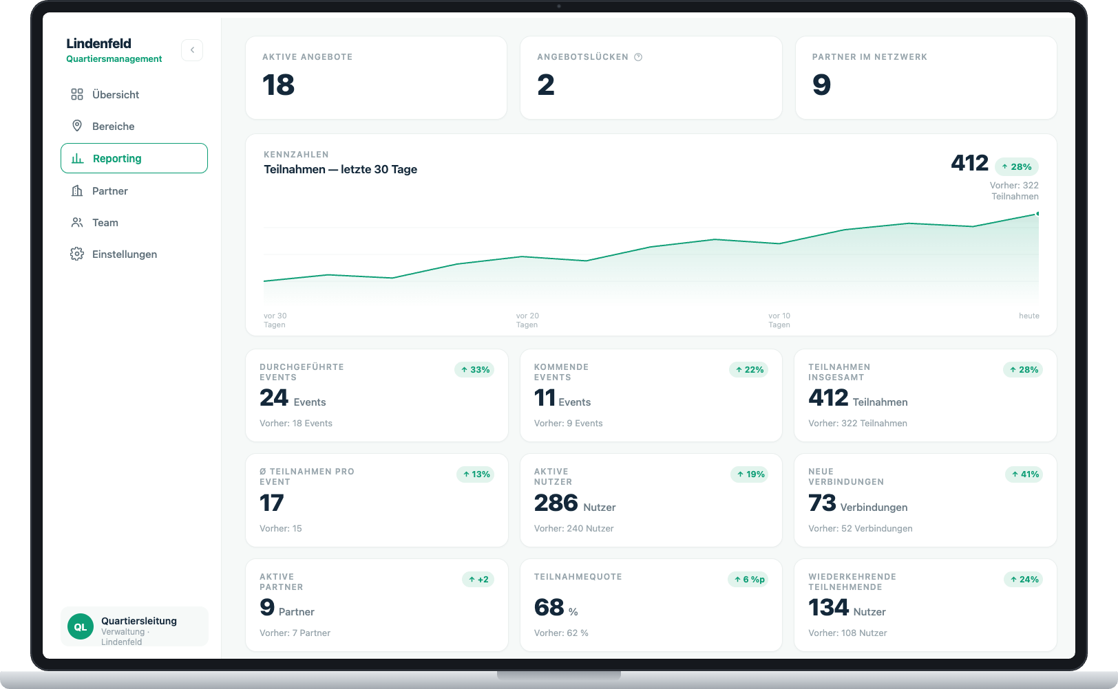The image size is (1118, 689).
Task: Open the Quartiersleitung profile card
Action: [x=134, y=626]
